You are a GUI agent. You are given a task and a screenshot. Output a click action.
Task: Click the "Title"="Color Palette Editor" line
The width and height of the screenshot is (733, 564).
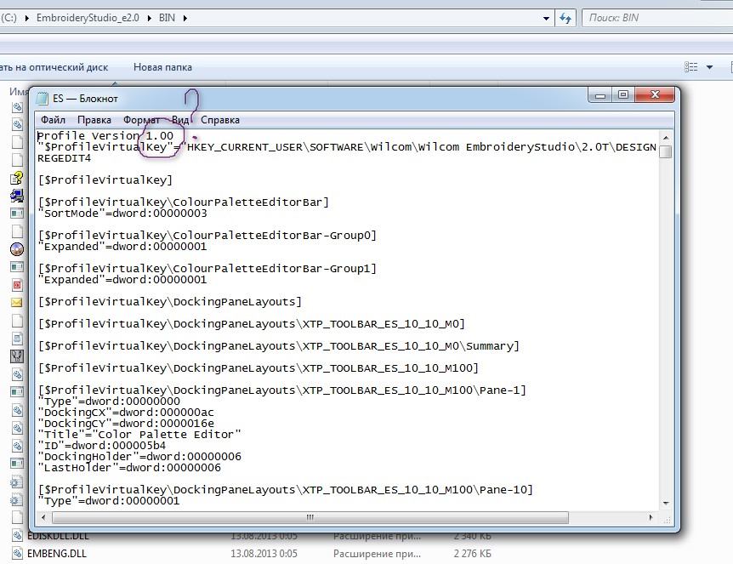pyautogui.click(x=139, y=435)
